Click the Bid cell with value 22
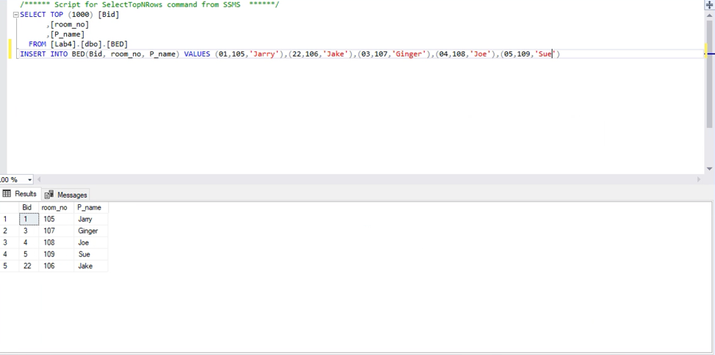715x355 pixels. [29, 266]
